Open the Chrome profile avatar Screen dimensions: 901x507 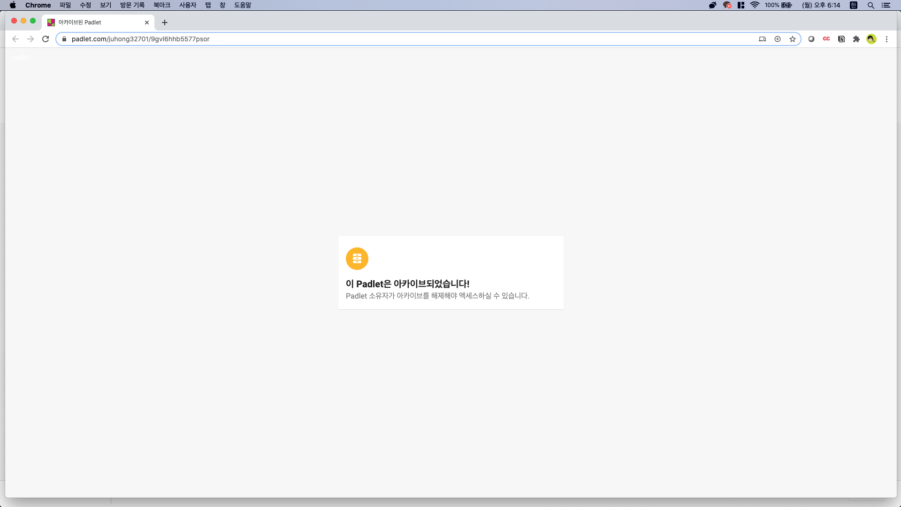click(871, 39)
